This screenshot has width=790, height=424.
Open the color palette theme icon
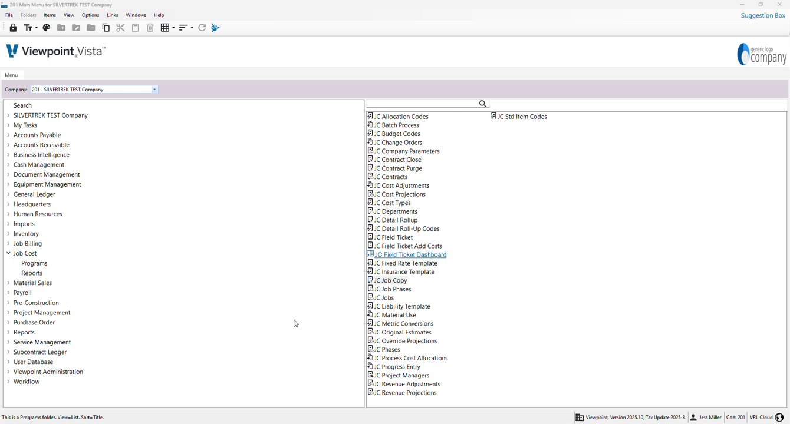click(x=47, y=28)
